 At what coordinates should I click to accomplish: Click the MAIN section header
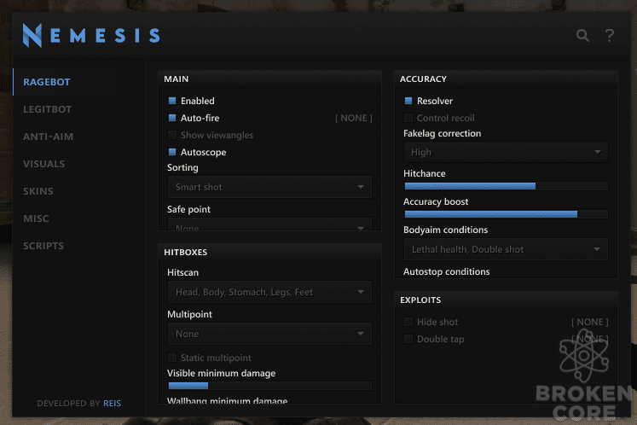[x=177, y=79]
